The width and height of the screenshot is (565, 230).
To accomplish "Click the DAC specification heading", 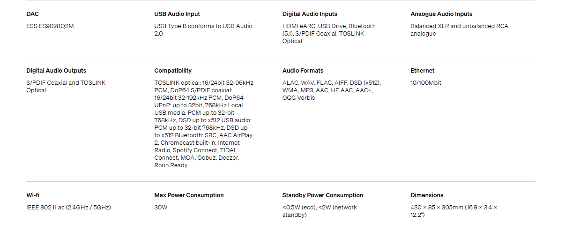I will click(32, 14).
